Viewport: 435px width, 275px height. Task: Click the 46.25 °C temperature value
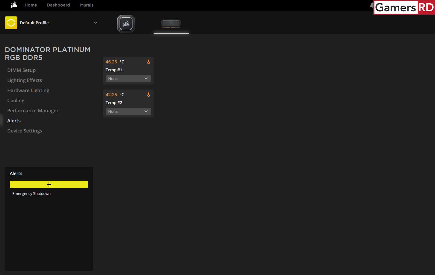point(115,62)
